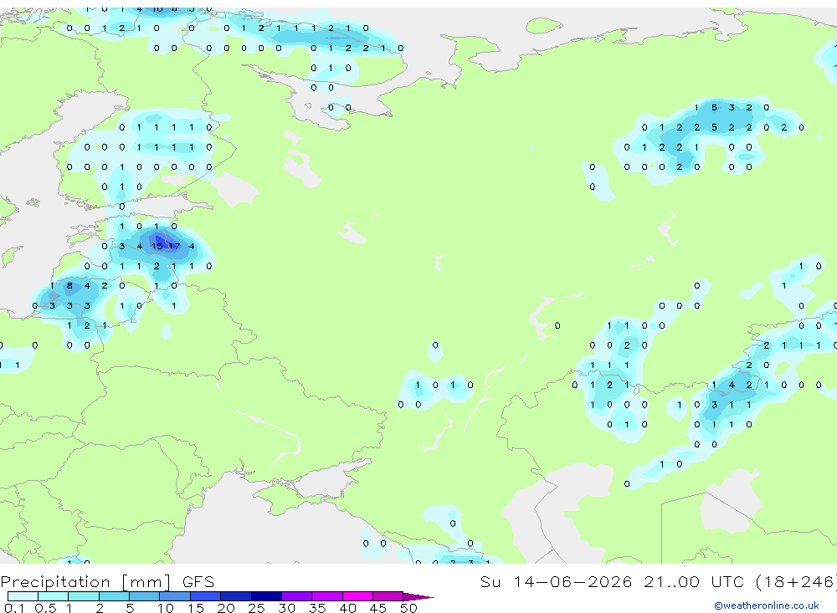
Task: Click the over-50 mm arrow tip of legend
Action: point(419,596)
